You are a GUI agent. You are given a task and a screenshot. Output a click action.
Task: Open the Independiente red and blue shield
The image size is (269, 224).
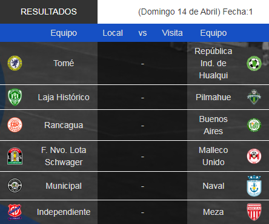(15, 212)
